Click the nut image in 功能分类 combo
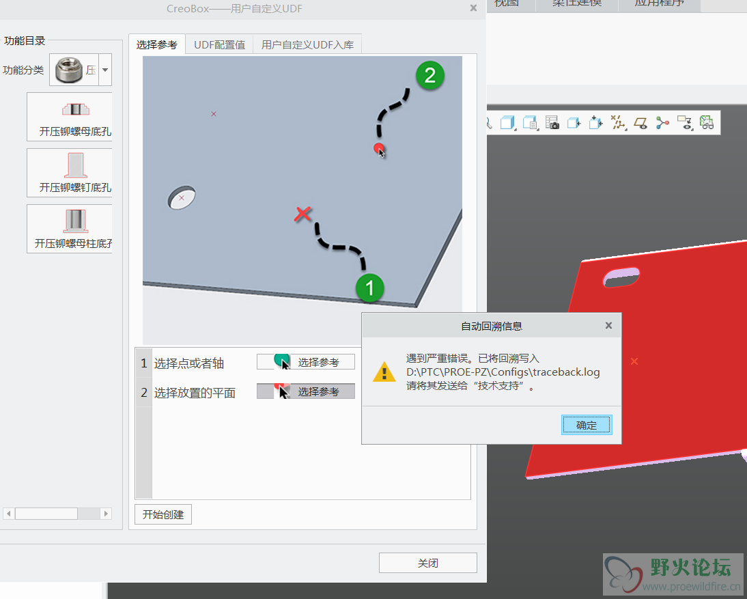The image size is (747, 599). (x=69, y=70)
